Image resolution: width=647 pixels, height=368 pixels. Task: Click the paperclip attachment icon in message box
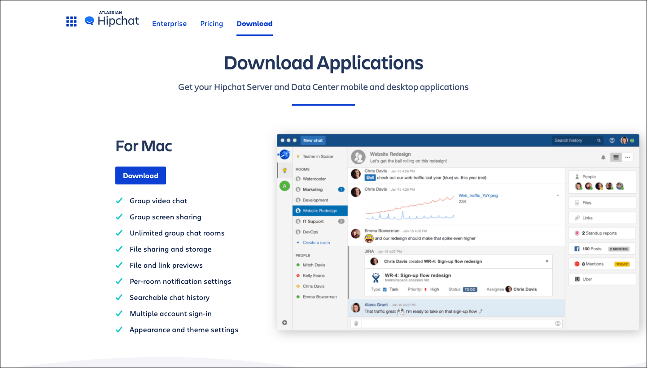[356, 323]
